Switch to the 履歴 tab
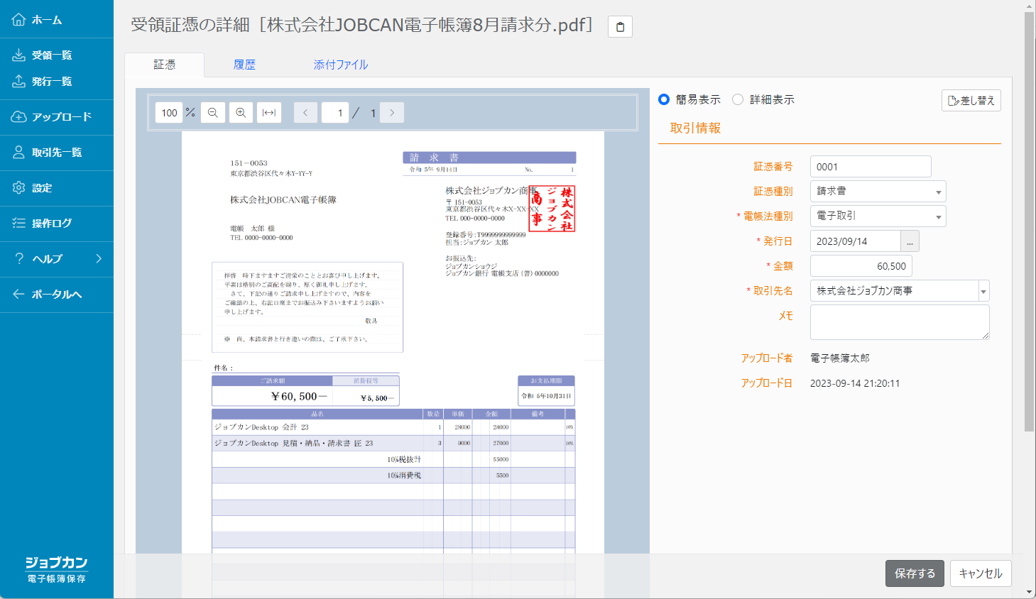The height and width of the screenshot is (599, 1036). tap(244, 65)
